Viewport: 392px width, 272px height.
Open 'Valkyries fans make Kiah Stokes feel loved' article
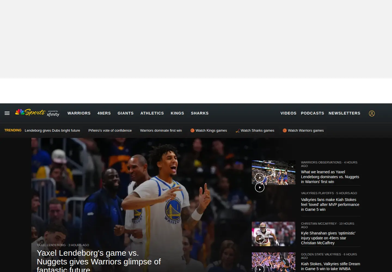pyautogui.click(x=330, y=205)
